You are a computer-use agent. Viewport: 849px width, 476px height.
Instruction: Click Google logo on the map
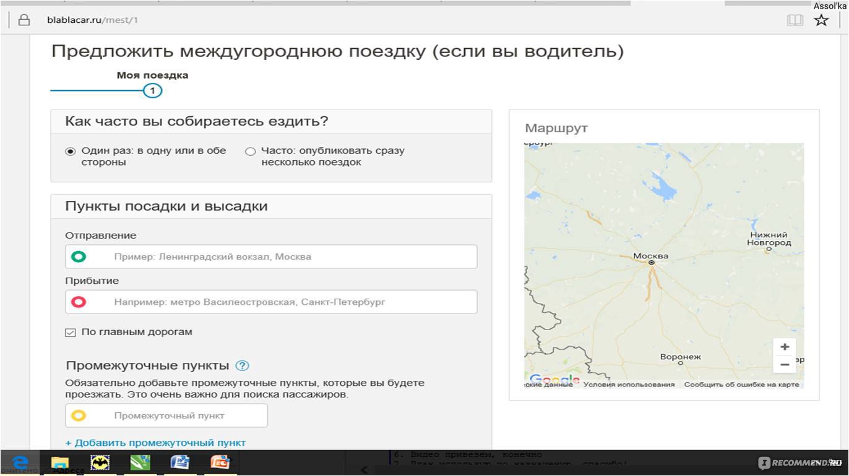pos(554,380)
